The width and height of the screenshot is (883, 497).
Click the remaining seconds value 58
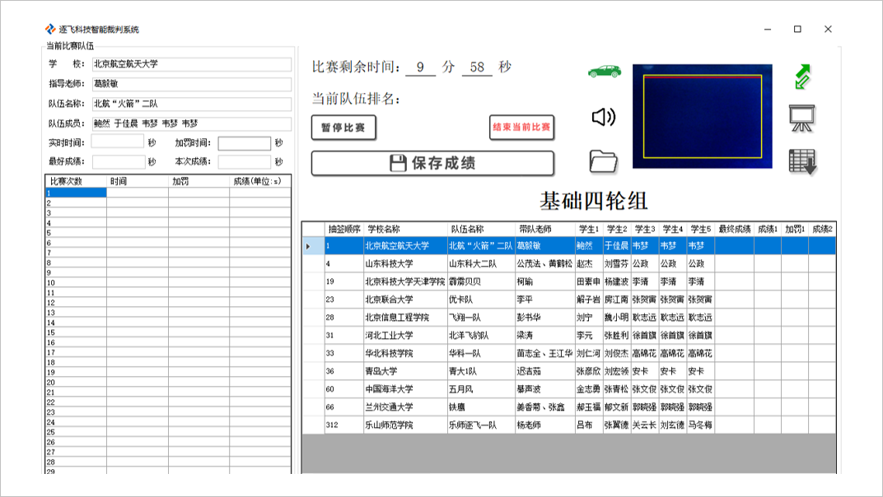[x=477, y=67]
